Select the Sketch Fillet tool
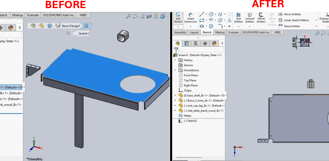 [220, 26]
